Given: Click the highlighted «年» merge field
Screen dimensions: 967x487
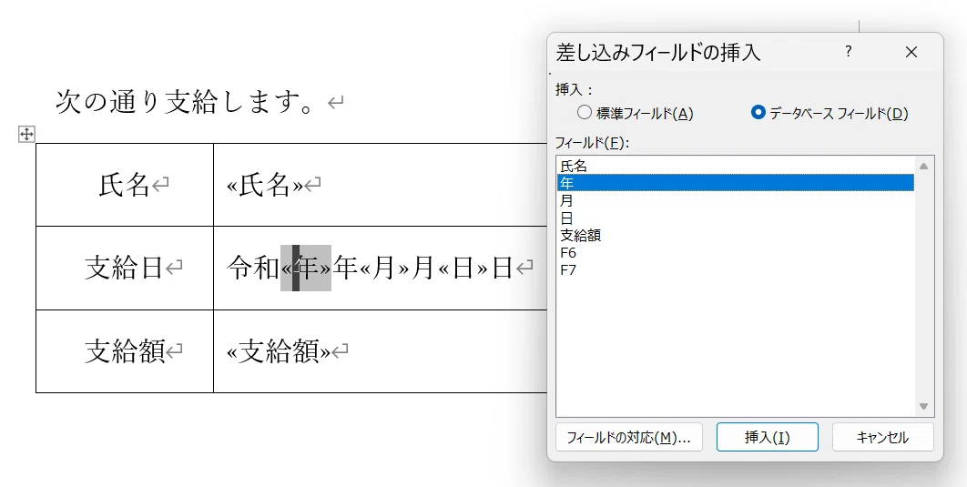Looking at the screenshot, I should tap(306, 268).
